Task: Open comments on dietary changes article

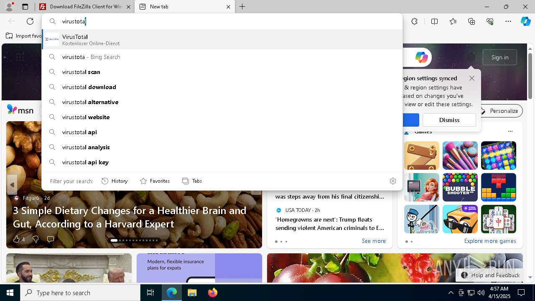Action: pyautogui.click(x=51, y=239)
